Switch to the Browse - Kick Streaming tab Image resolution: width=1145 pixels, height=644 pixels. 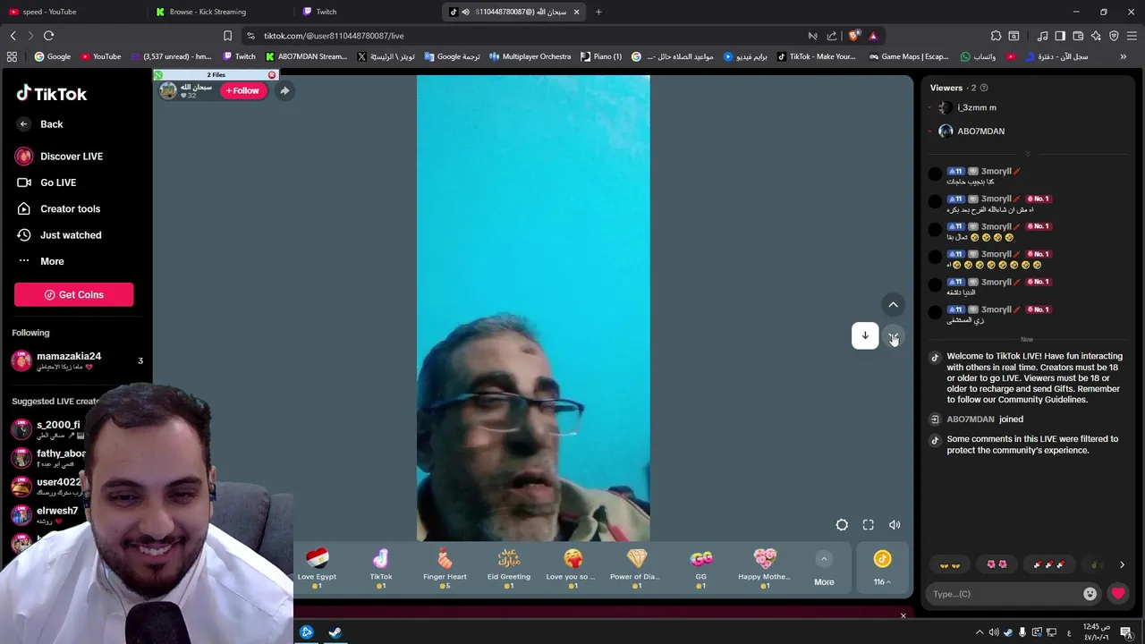pos(221,12)
